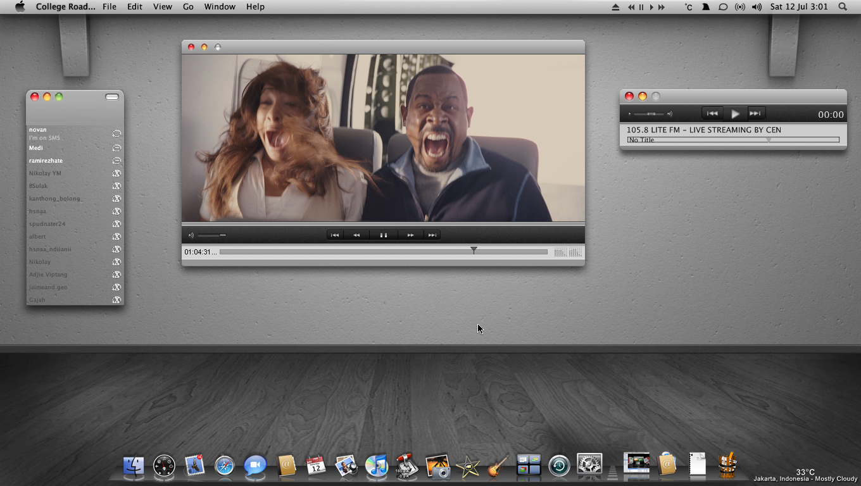The width and height of the screenshot is (861, 486).
Task: Open the Go menu
Action: 188,6
